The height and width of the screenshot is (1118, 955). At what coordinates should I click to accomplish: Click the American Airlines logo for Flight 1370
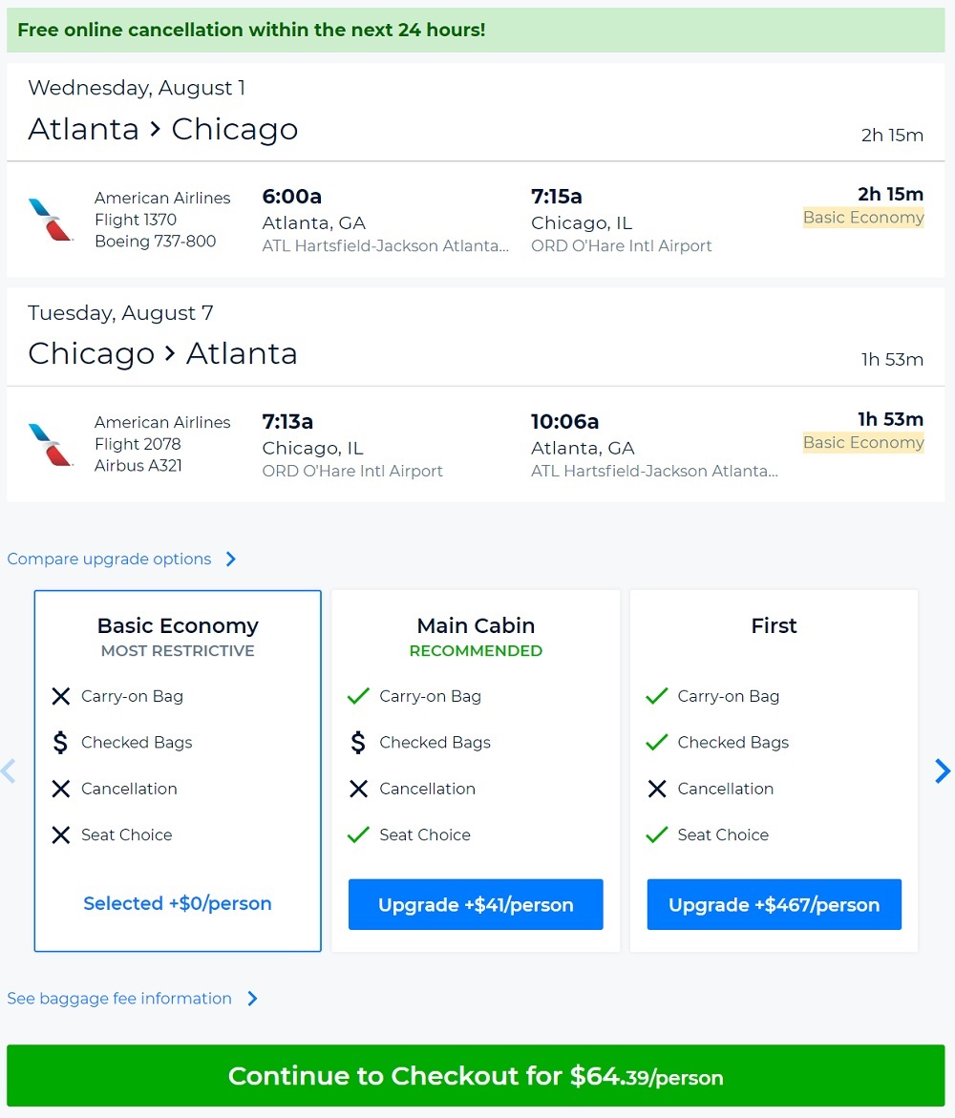click(x=52, y=220)
